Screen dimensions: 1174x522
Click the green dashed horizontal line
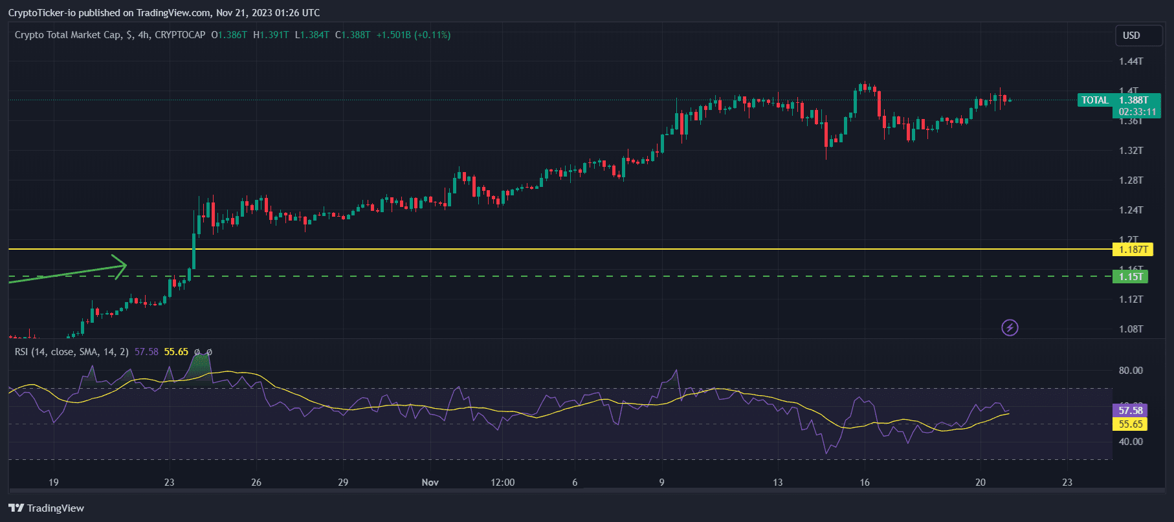518,276
